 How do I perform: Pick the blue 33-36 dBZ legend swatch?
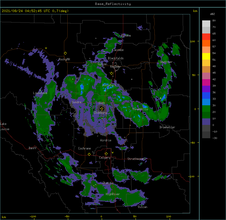[x=206, y=95]
